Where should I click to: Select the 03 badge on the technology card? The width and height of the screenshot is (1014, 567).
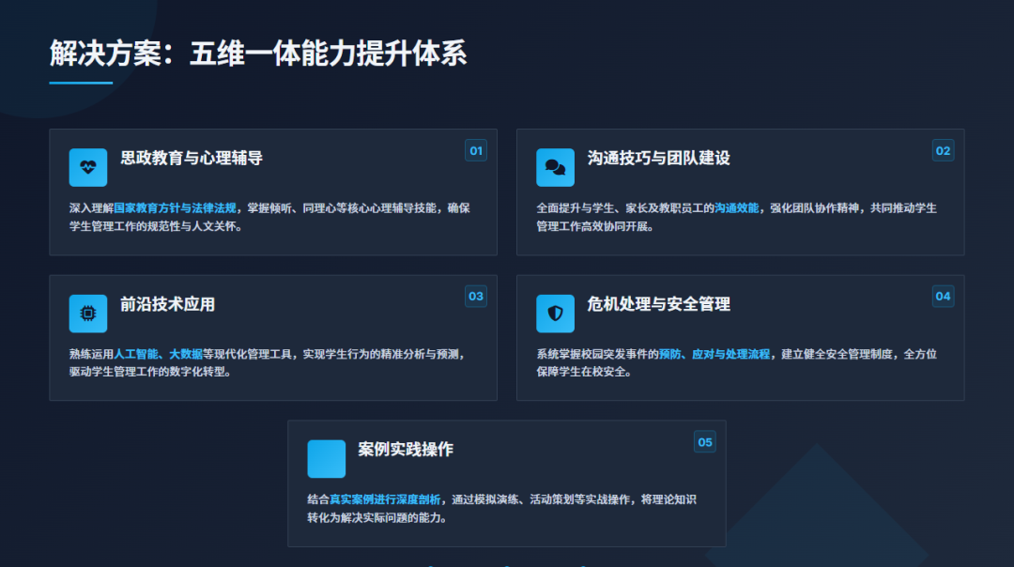474,296
